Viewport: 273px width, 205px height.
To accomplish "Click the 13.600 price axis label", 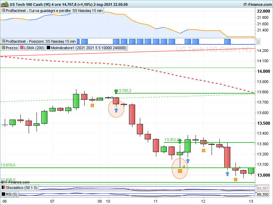I will 263,113.
